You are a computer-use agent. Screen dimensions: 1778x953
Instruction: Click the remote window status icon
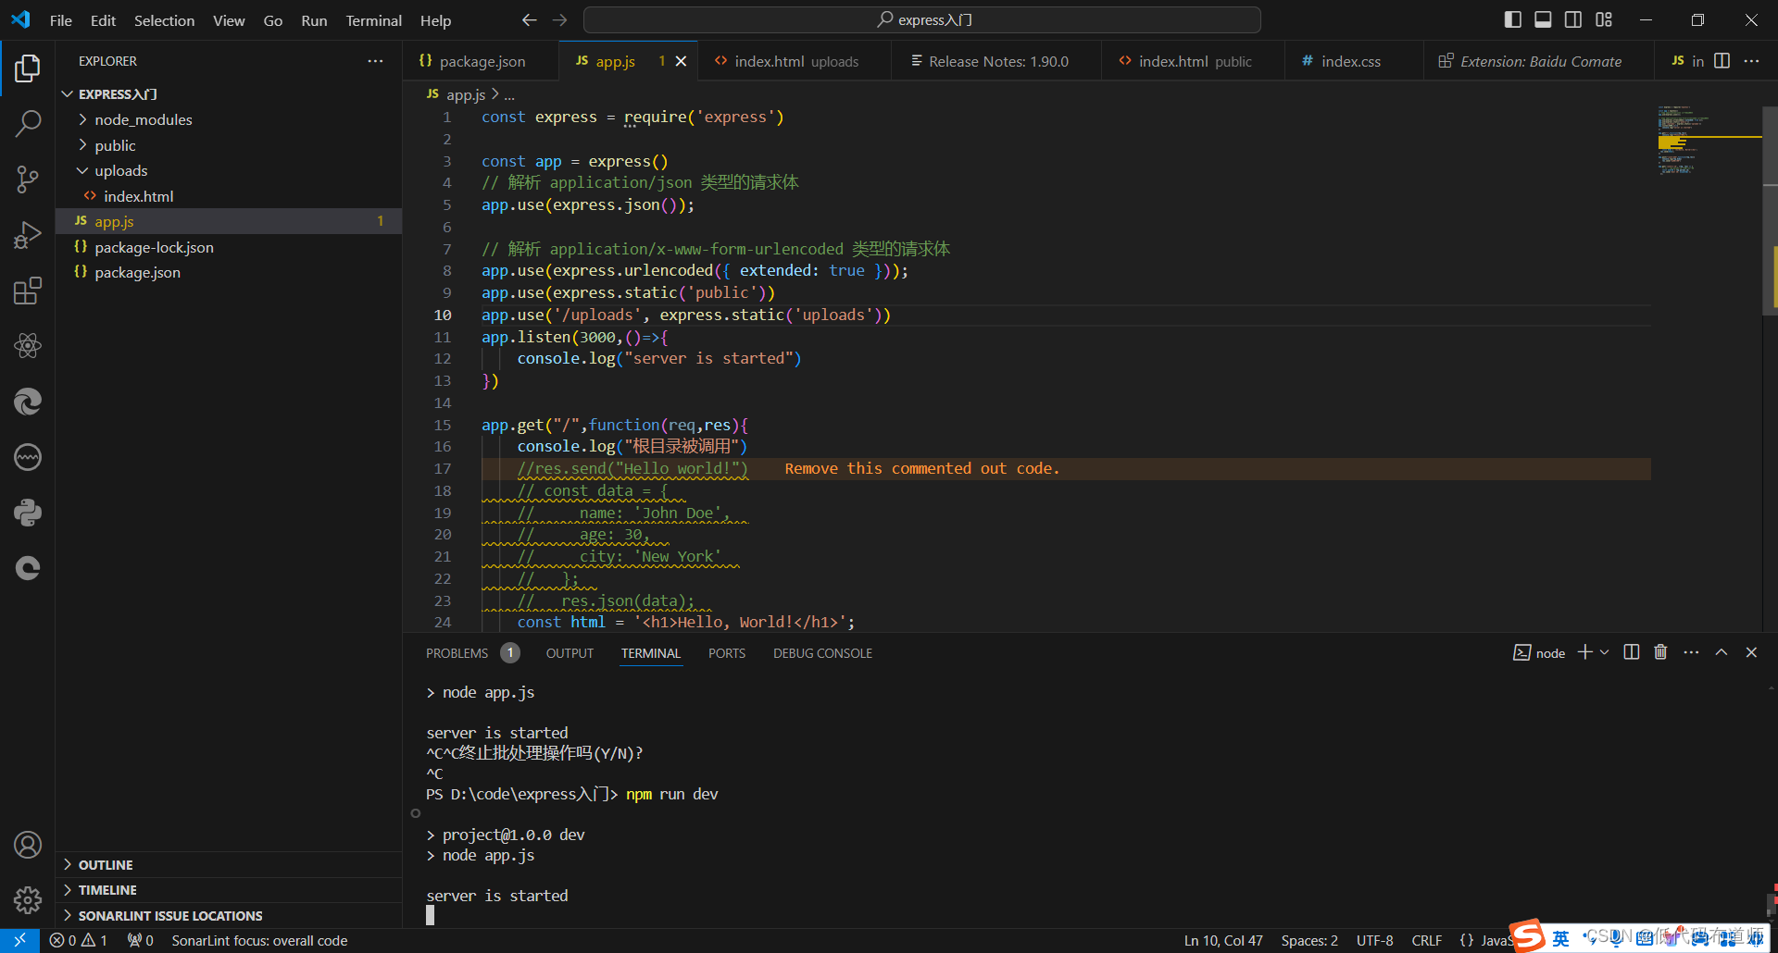tap(19, 940)
